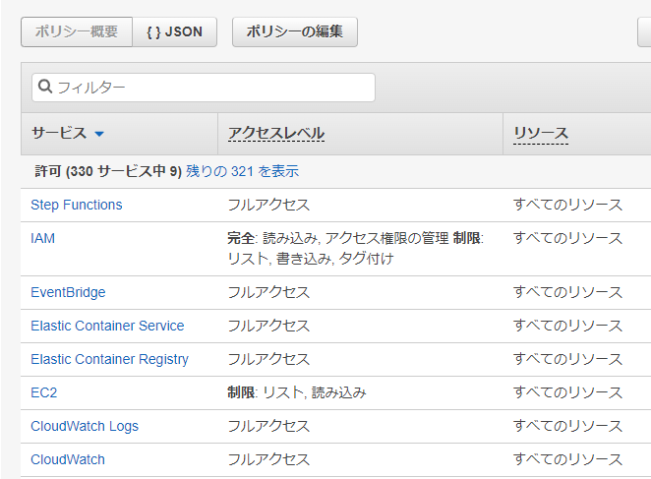Open the Step Functions service link
The width and height of the screenshot is (651, 479).
[x=77, y=205]
